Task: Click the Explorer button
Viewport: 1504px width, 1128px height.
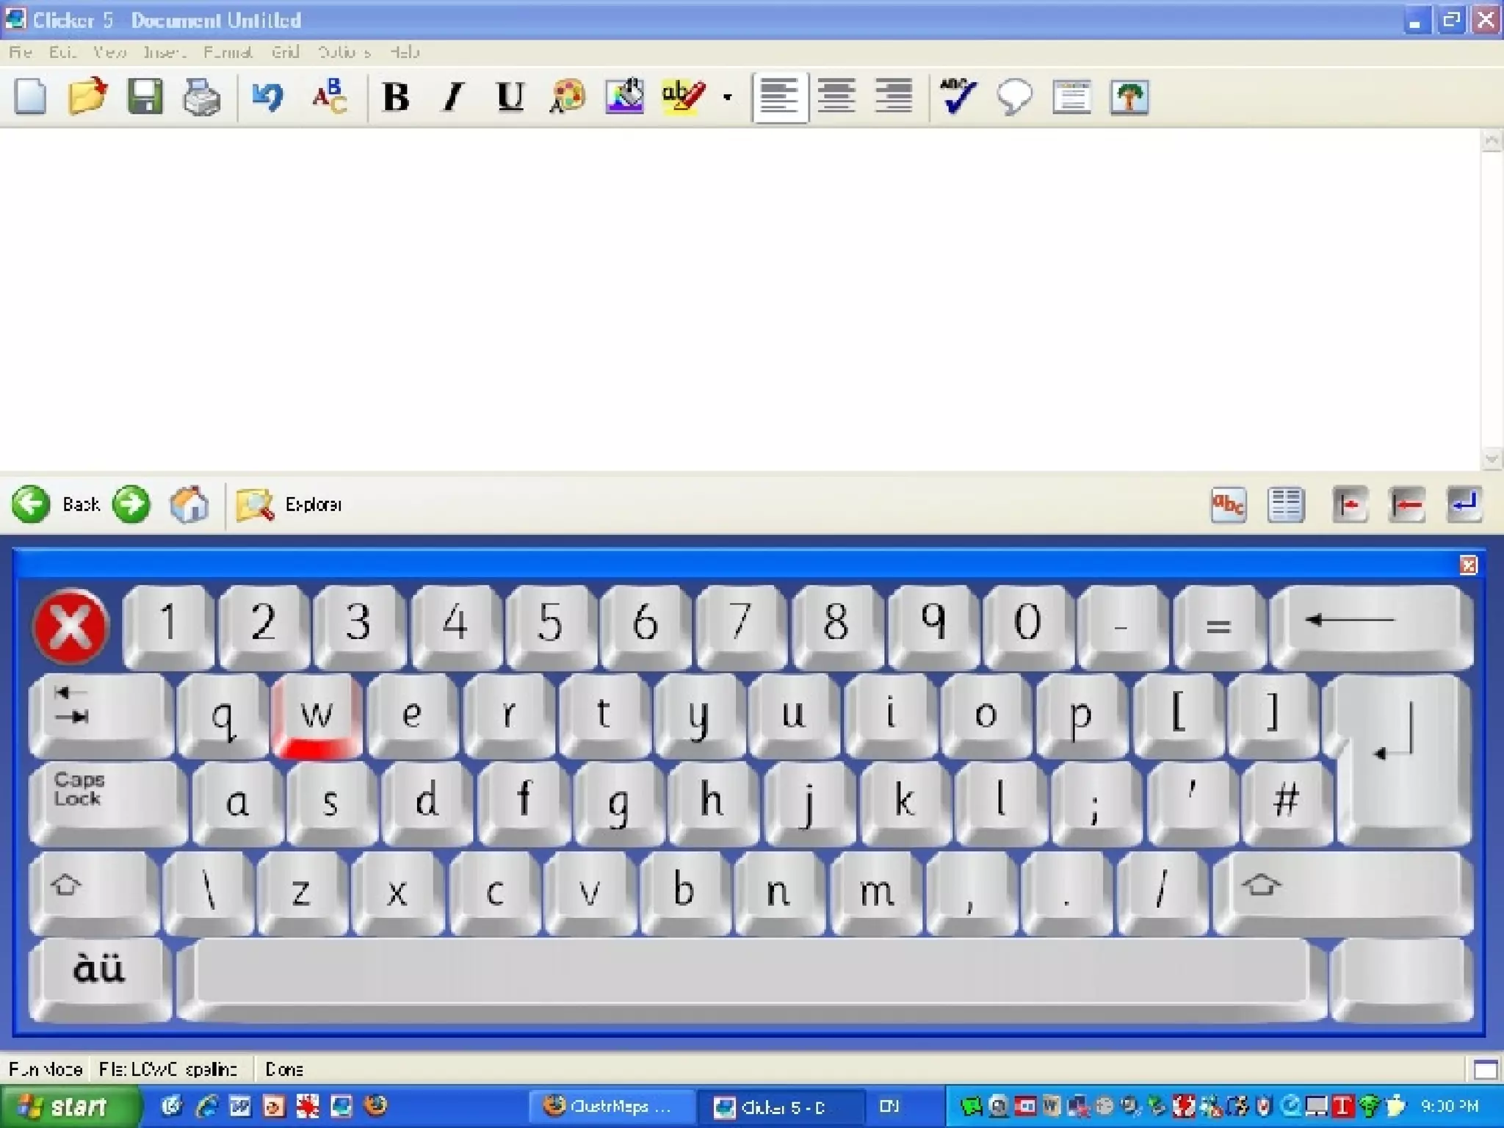Action: click(290, 505)
